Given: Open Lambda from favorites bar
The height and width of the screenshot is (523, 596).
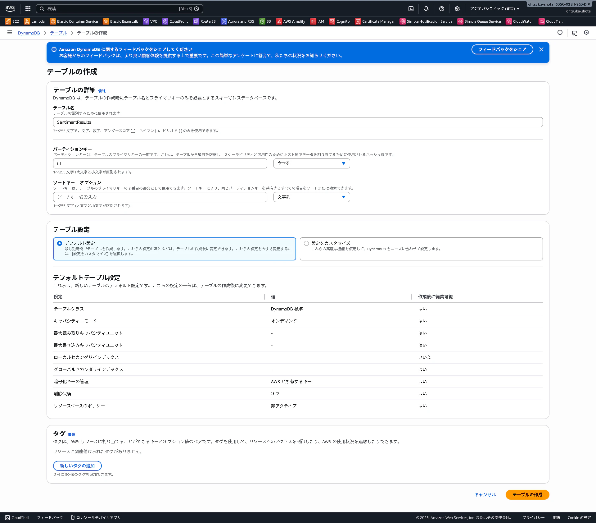Looking at the screenshot, I should coord(34,21).
